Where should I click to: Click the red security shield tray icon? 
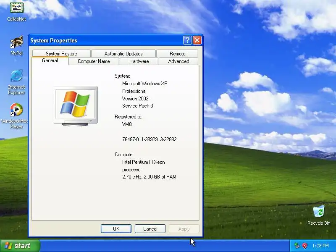point(304,246)
